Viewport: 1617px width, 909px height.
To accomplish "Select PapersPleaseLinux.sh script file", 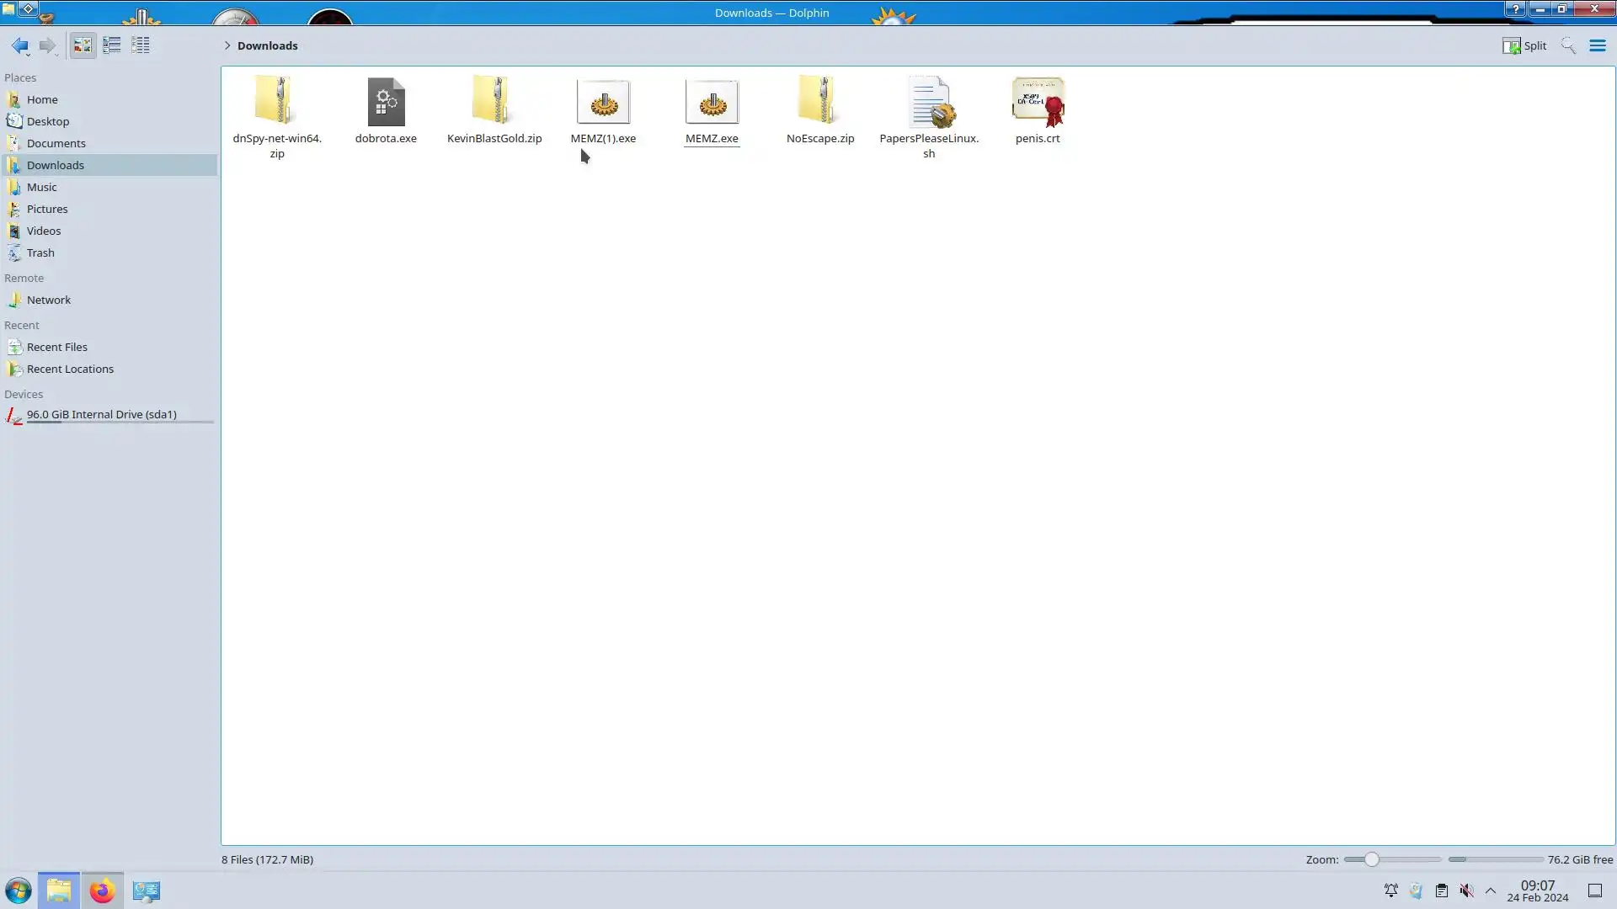I will [x=929, y=103].
